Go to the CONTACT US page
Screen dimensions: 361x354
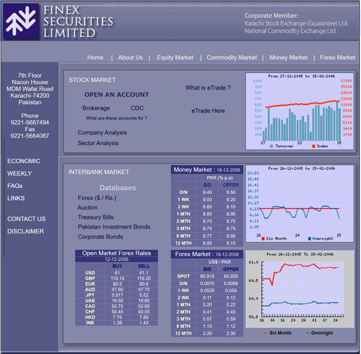pos(27,219)
